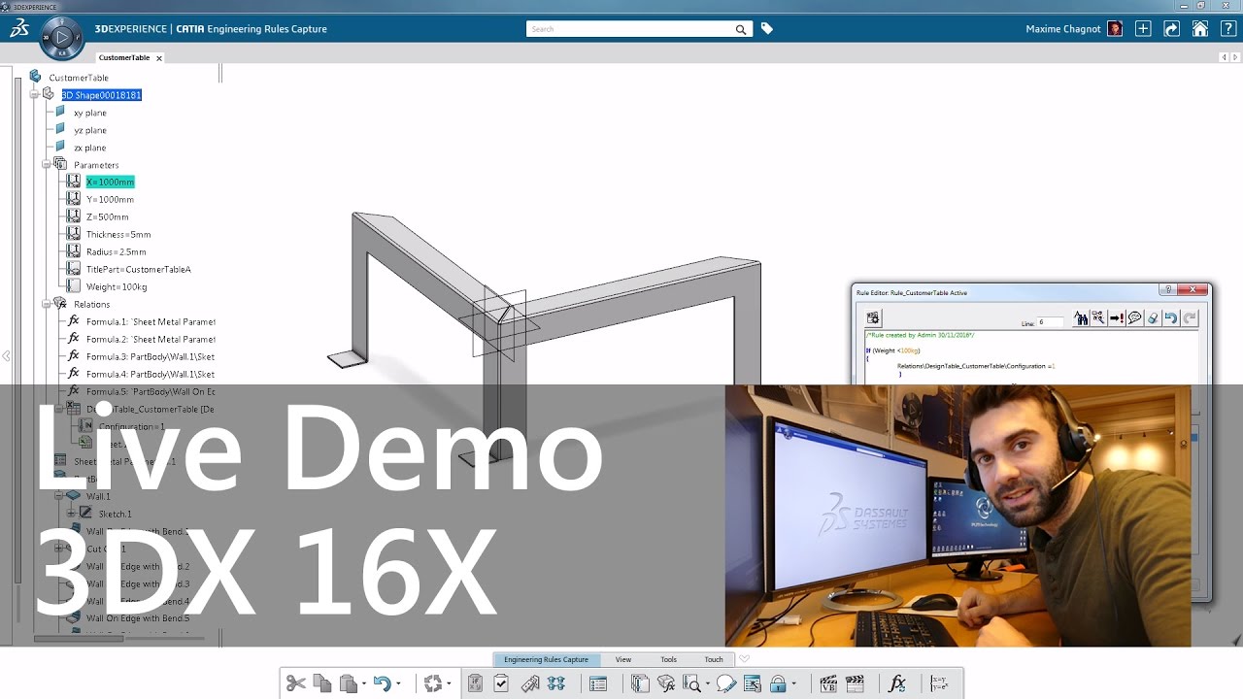
Task: Click the Line number field in Rule Editor
Action: pyautogui.click(x=1050, y=322)
